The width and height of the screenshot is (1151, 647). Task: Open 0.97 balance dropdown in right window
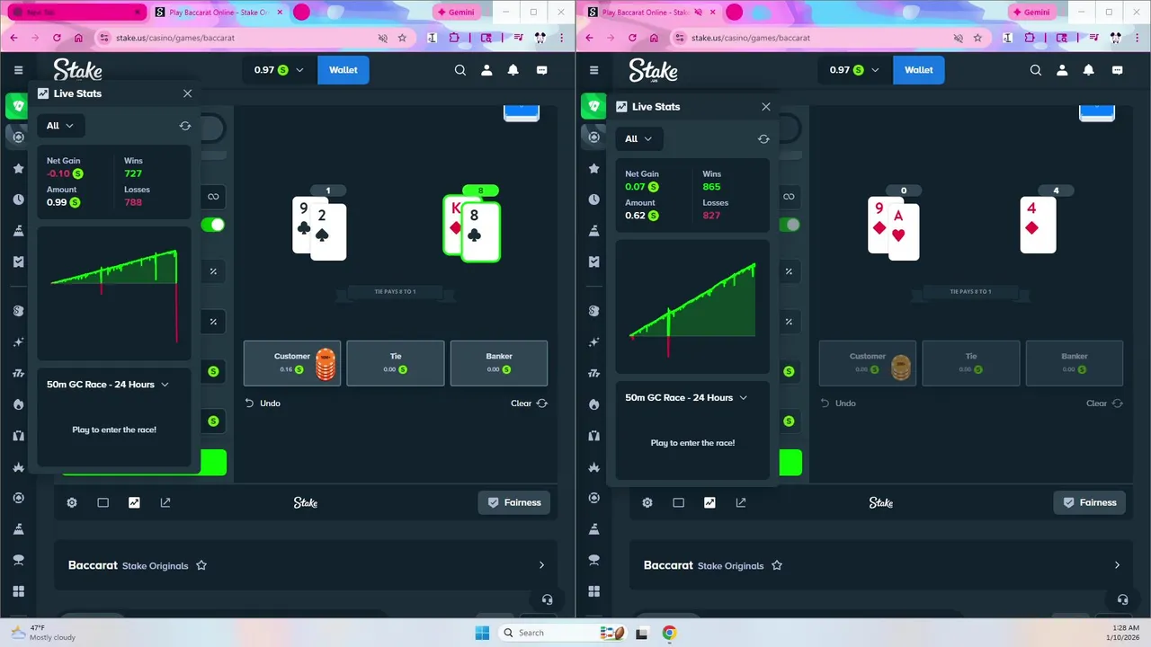tap(853, 70)
